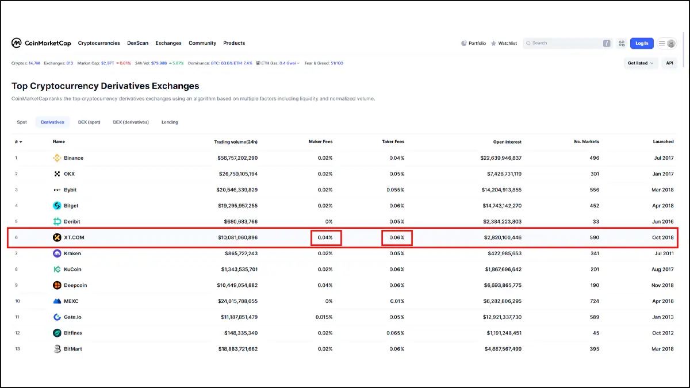Screen dimensions: 690x388
Task: Click the Deribit exchange logo
Action: (x=57, y=221)
